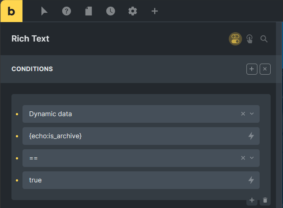The image size is (283, 208).
Task: Open revision history clock icon
Action: pyautogui.click(x=111, y=11)
